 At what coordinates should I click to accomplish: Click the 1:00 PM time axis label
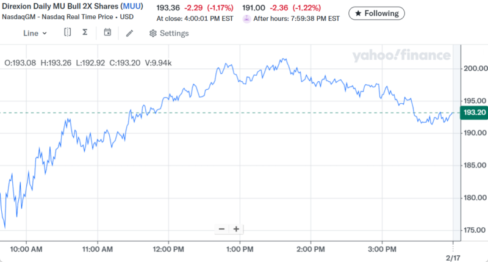click(x=239, y=249)
